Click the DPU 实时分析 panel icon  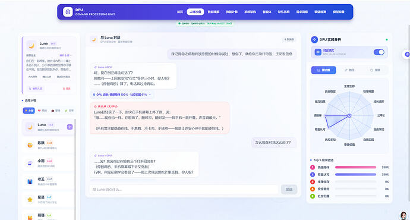[x=314, y=39]
